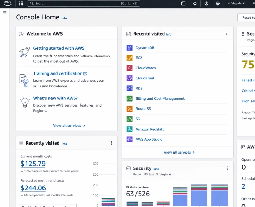Open the S3 service icon
This screenshot has width=255, height=207.
(x=130, y=119)
